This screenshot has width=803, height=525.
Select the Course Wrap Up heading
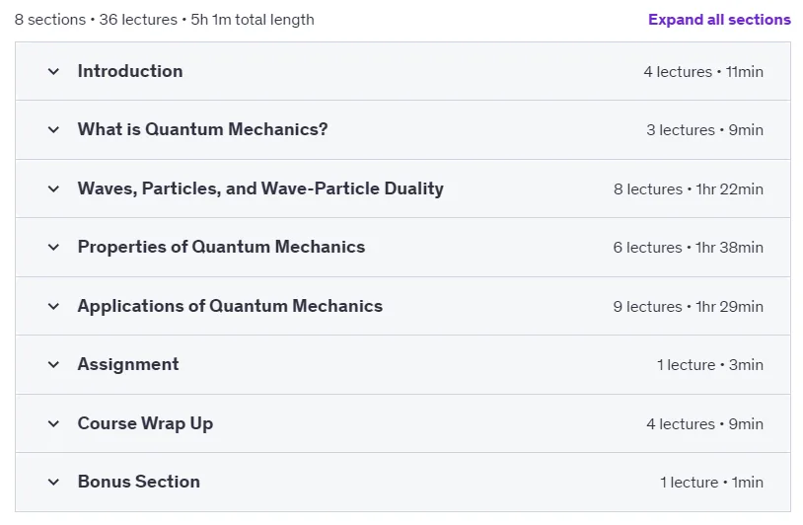[145, 423]
